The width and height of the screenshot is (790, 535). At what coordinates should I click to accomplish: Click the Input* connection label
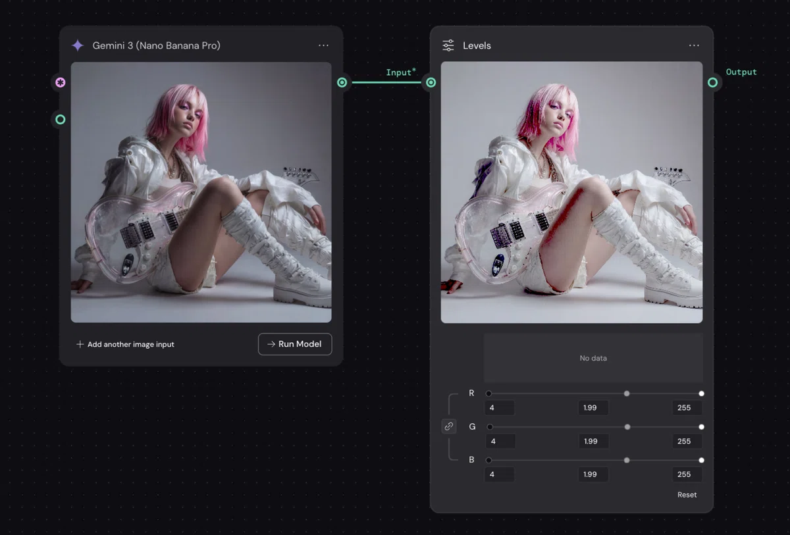(x=401, y=72)
